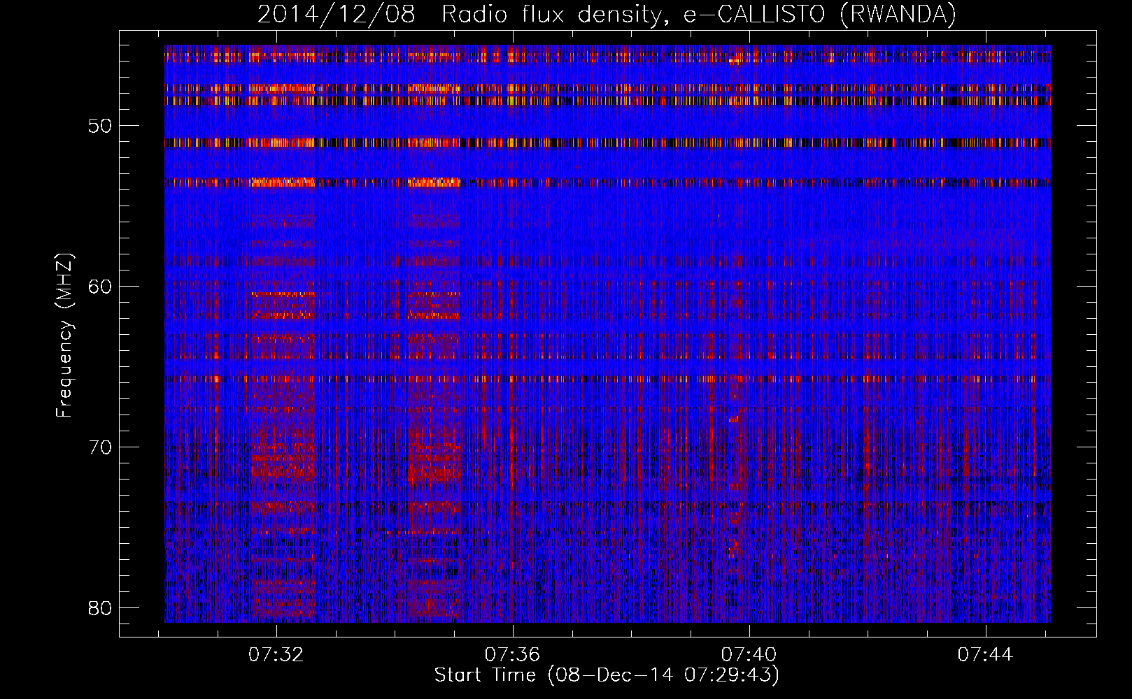Click the 07:32 time tick label
This screenshot has width=1132, height=699.
(276, 655)
